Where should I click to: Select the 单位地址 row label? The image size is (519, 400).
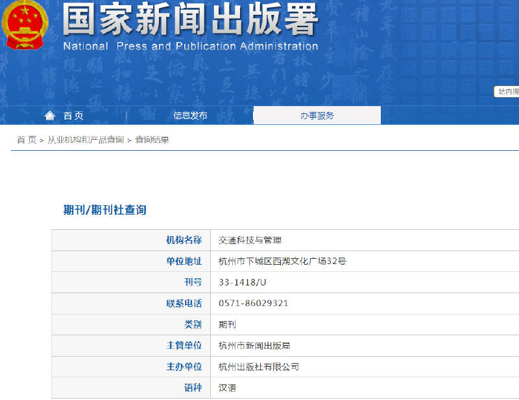point(184,261)
